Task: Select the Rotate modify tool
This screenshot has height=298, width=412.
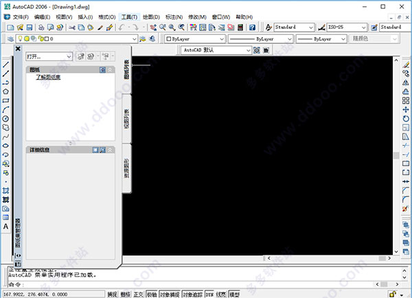Action: tap(406, 119)
